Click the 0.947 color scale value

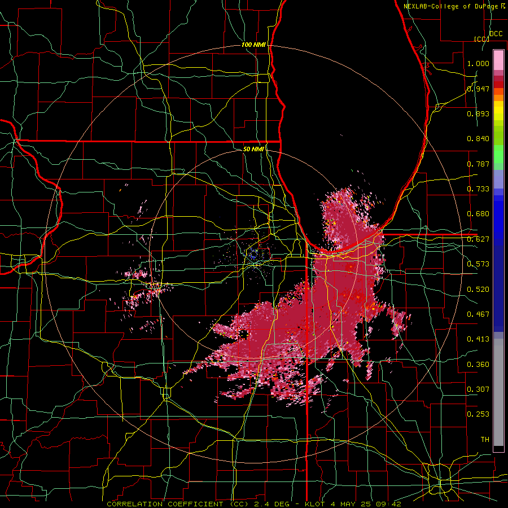pos(478,89)
